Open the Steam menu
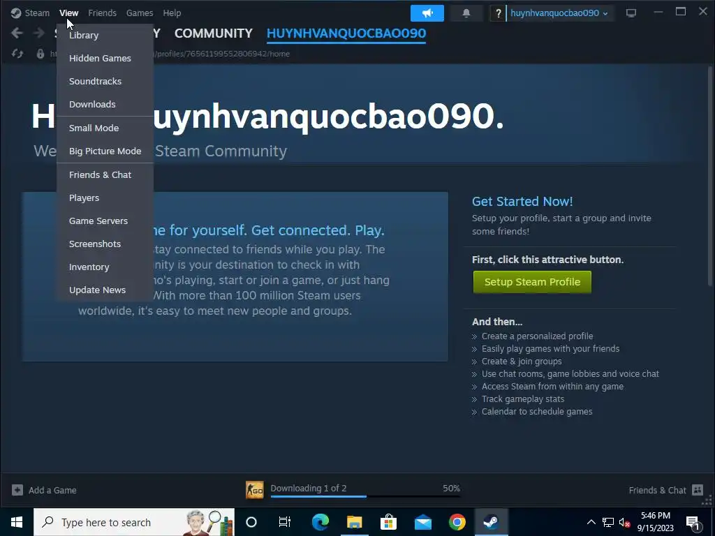 tap(37, 13)
